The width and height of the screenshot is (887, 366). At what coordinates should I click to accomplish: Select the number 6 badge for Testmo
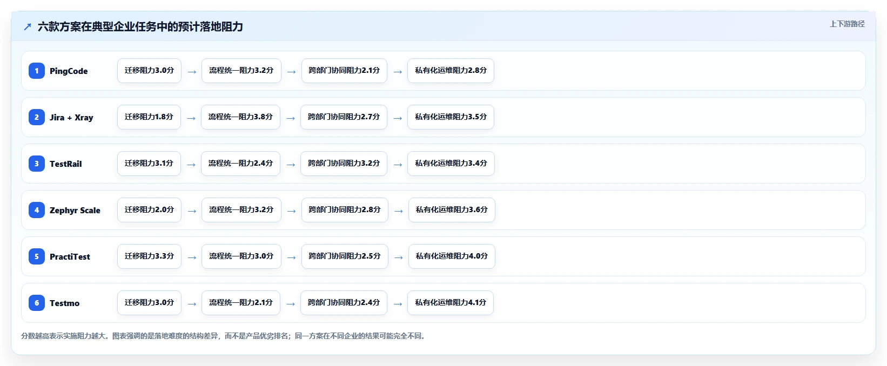point(37,303)
